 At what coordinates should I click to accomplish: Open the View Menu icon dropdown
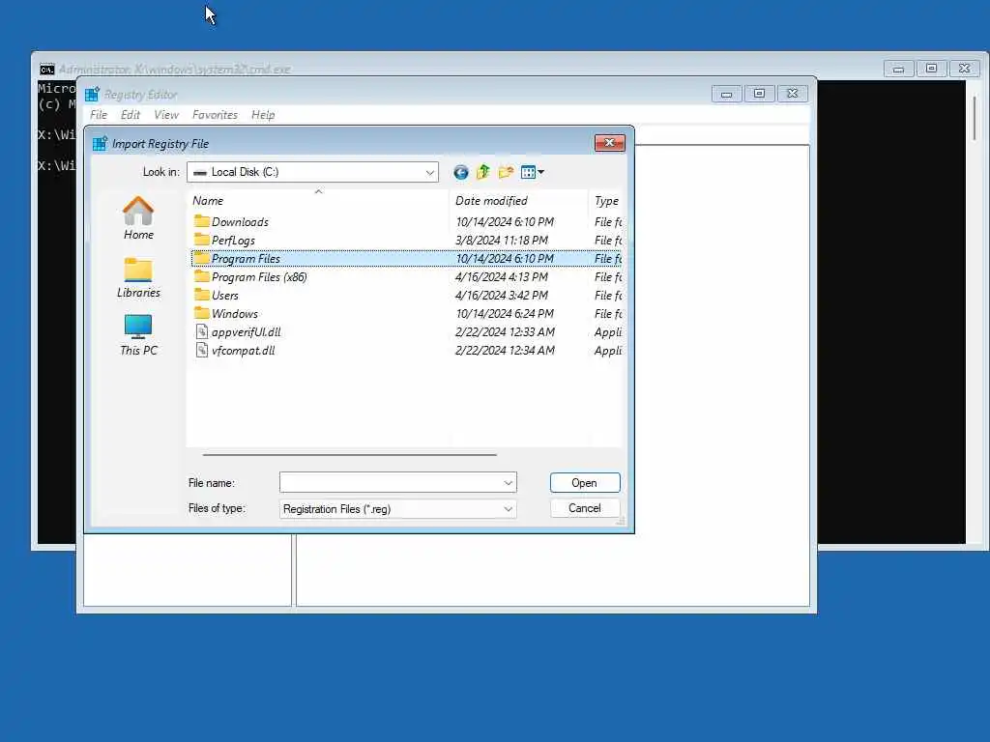pos(533,172)
